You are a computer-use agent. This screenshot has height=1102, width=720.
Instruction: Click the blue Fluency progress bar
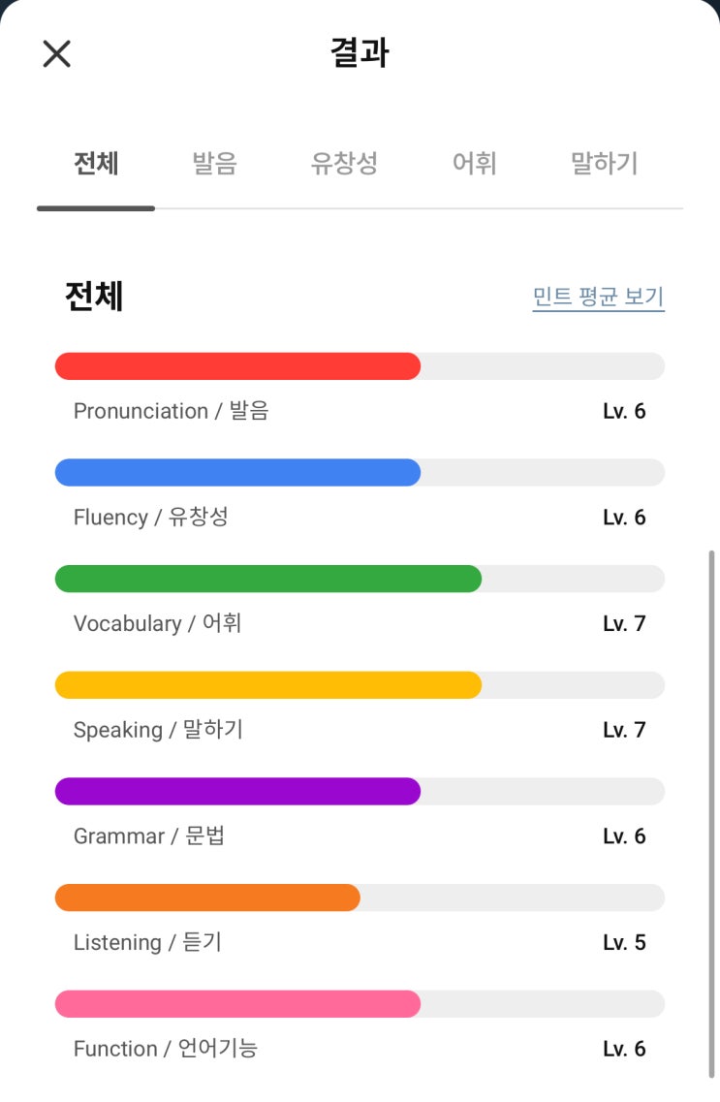(x=237, y=472)
